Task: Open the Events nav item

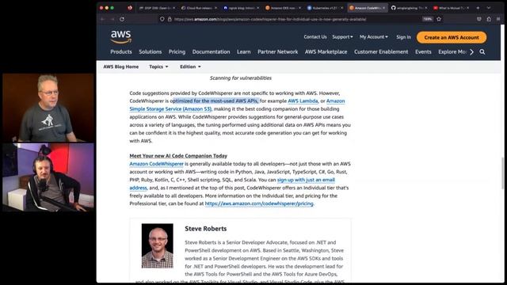Action: point(423,51)
